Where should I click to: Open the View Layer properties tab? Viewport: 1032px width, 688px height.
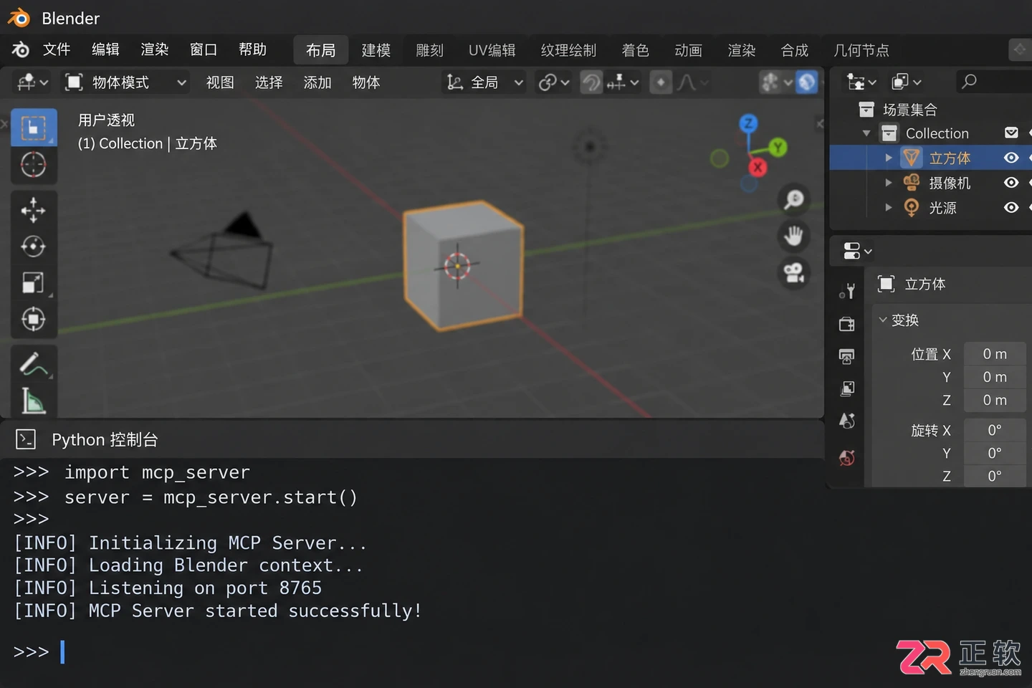847,388
